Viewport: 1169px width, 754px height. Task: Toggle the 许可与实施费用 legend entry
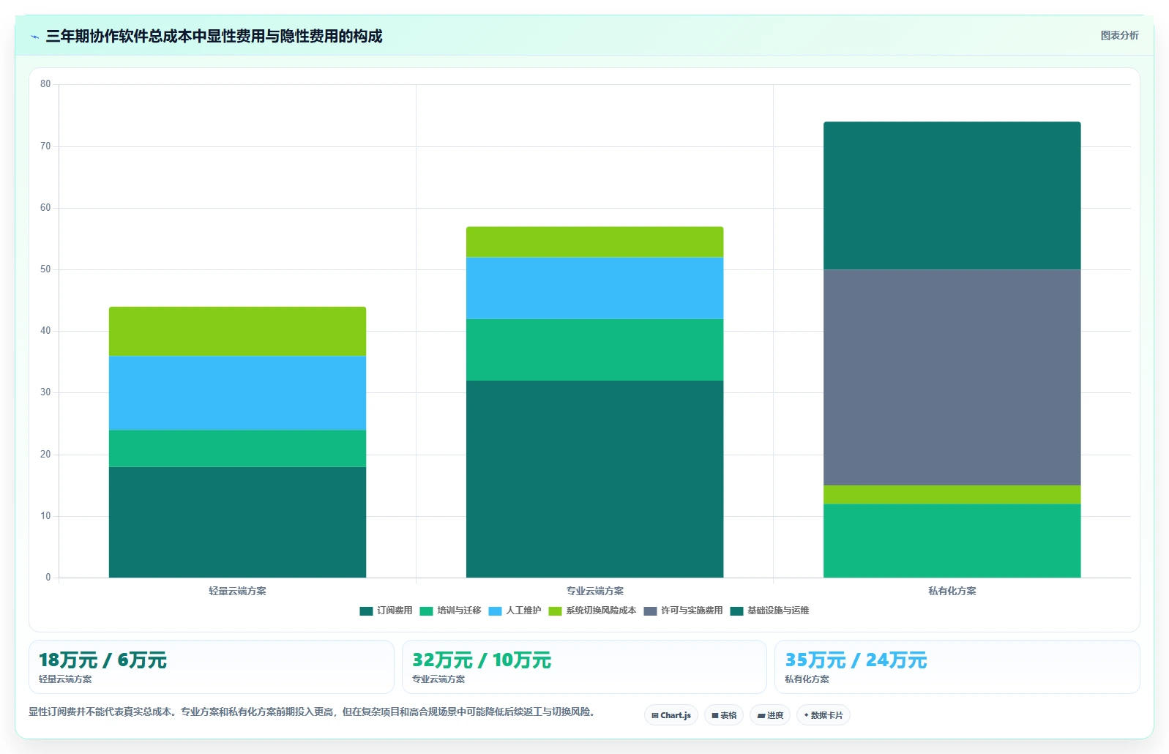(683, 611)
